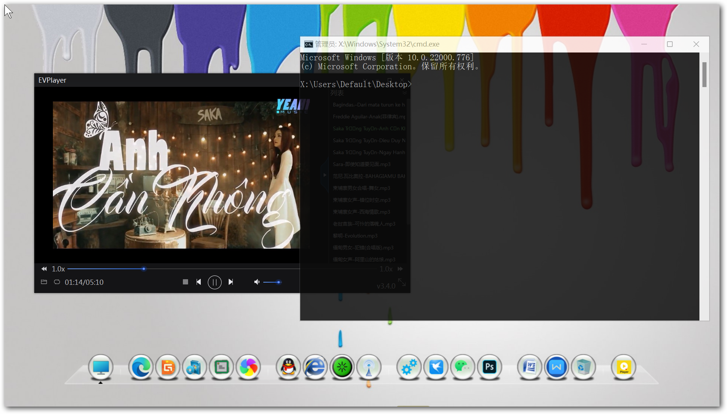The height and width of the screenshot is (414, 727).
Task: Click the 01:14/05:10 time display
Action: tap(84, 282)
